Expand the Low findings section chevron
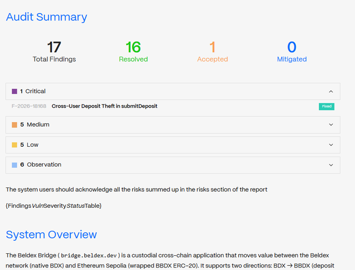The height and width of the screenshot is (270, 355). [331, 145]
